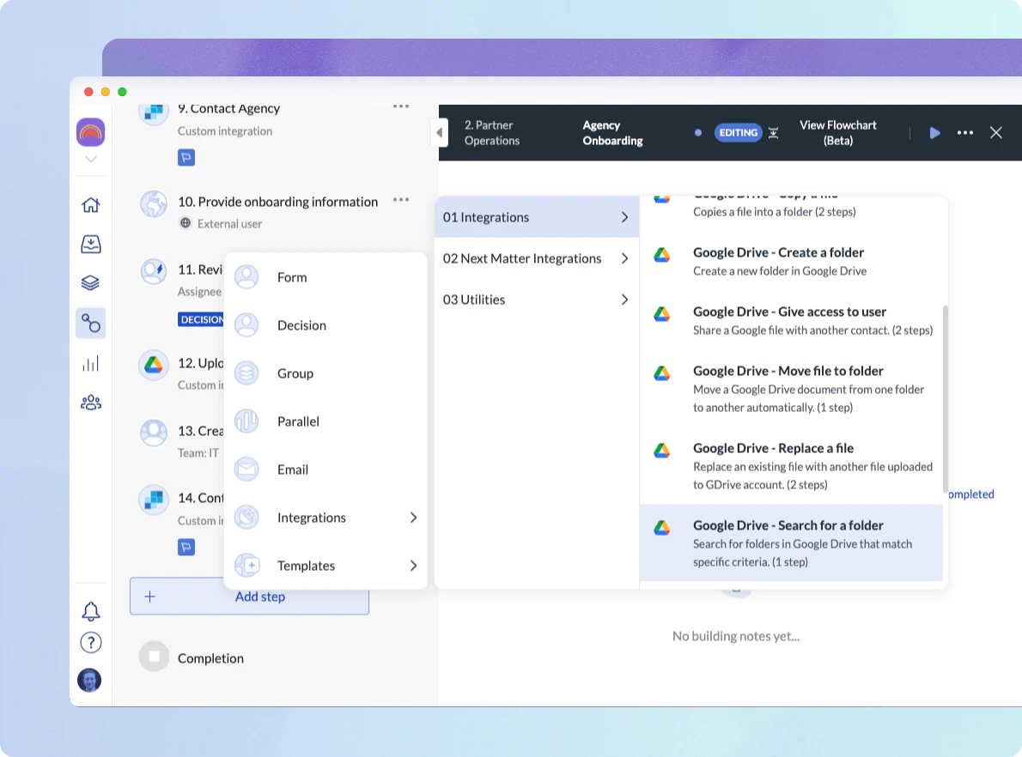Open View Flowchart (Beta)
This screenshot has height=757, width=1022.
(x=837, y=133)
